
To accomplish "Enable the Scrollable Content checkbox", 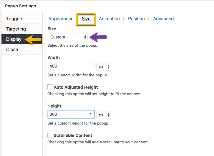I will point(50,135).
